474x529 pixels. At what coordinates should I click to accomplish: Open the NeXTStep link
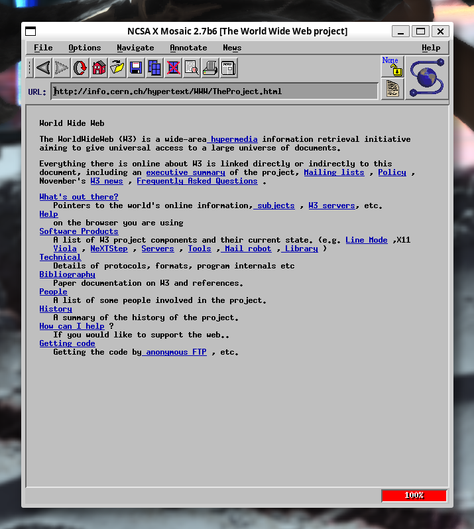[109, 249]
